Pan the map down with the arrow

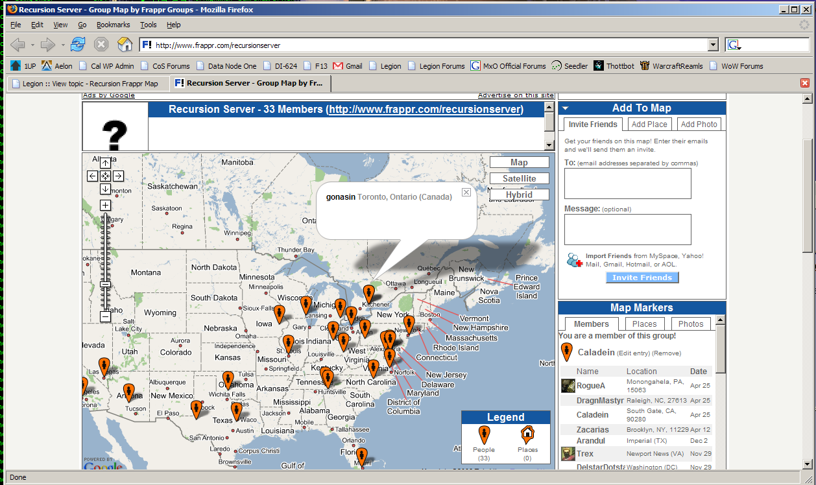coord(105,189)
